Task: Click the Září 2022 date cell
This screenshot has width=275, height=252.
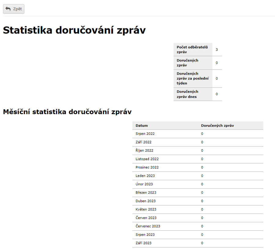Action: [144, 142]
